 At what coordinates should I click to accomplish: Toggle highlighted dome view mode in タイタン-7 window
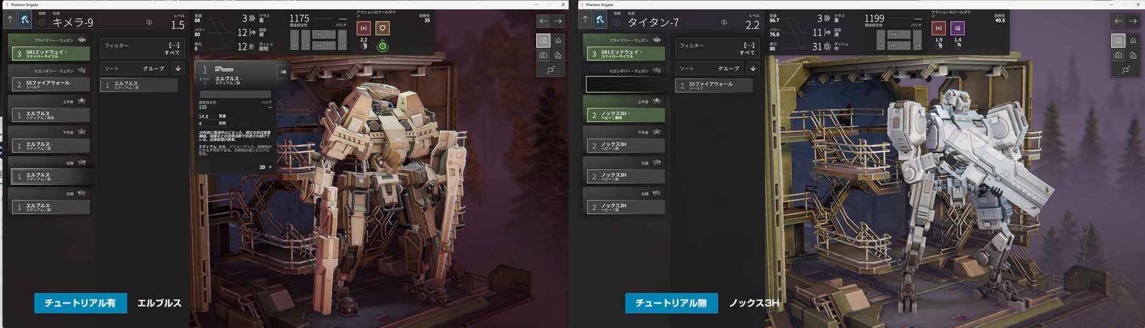click(1118, 40)
